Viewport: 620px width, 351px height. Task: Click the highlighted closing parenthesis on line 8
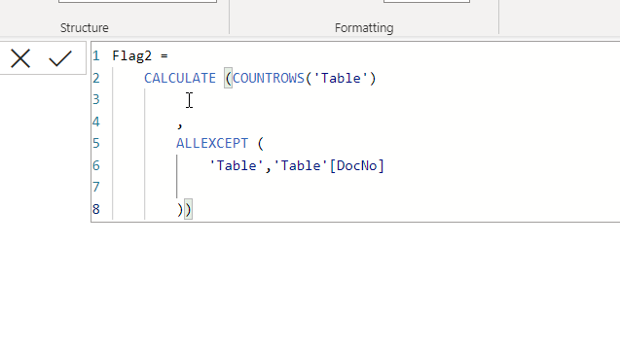188,209
